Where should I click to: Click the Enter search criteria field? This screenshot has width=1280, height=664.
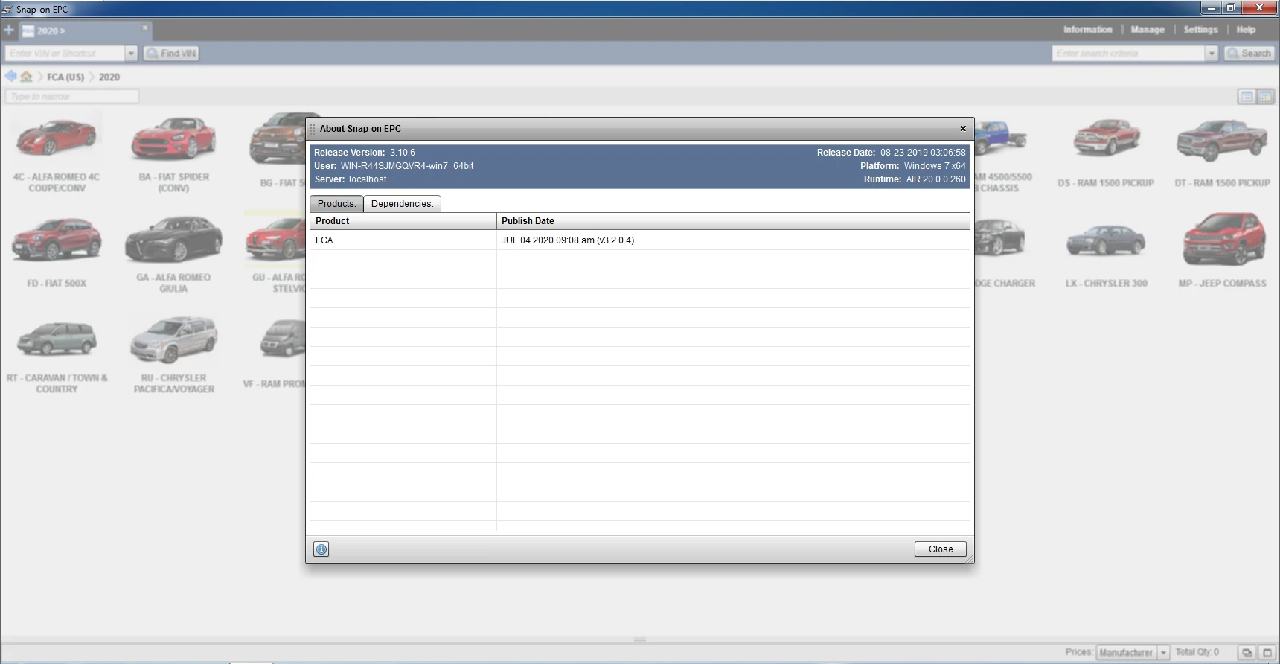pyautogui.click(x=1128, y=54)
